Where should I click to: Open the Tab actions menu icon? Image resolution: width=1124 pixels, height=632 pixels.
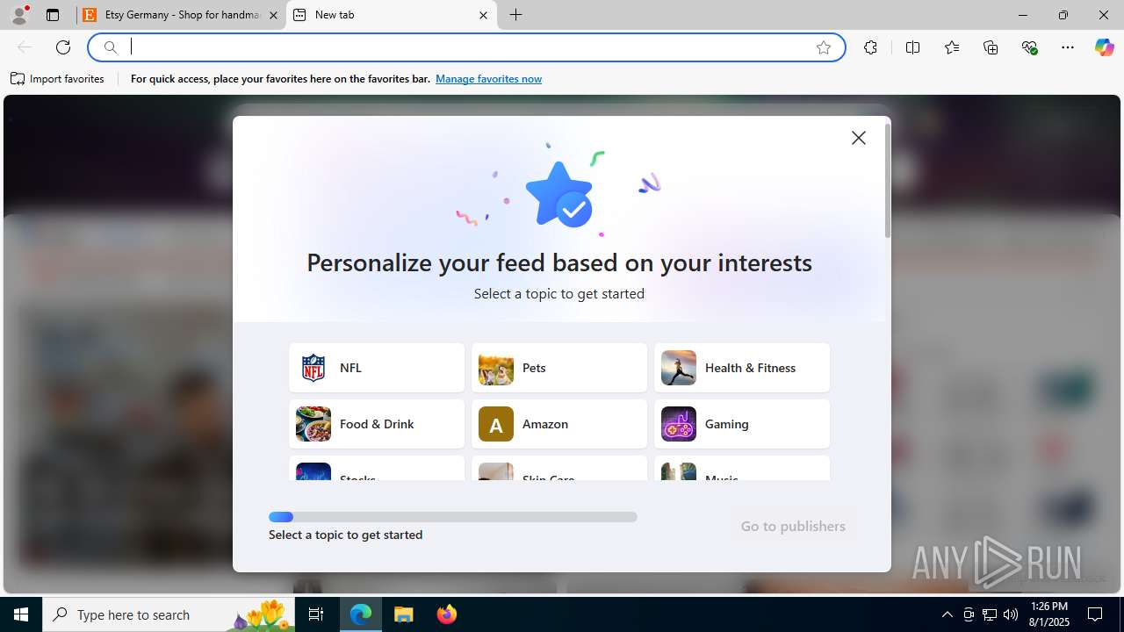(53, 15)
